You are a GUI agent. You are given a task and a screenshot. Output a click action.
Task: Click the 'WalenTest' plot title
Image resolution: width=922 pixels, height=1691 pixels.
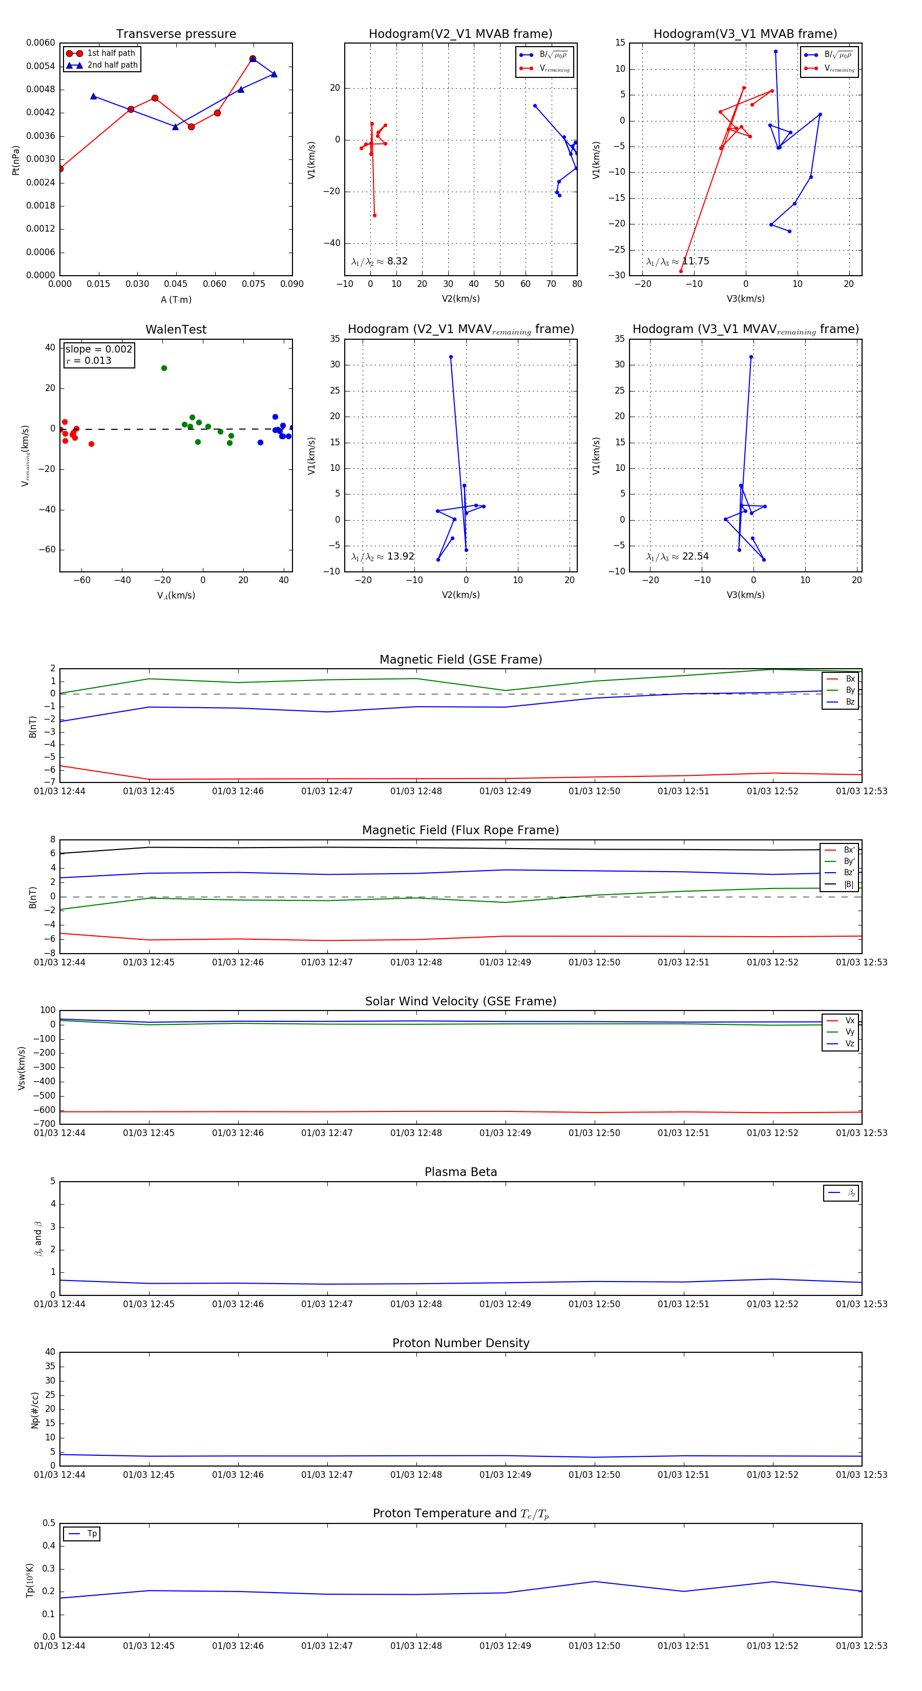coord(176,329)
